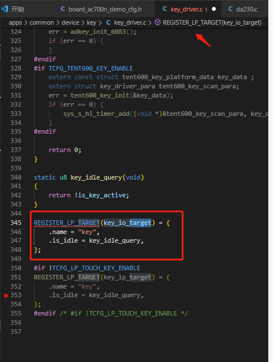Open the common breadcrumb segment

[x=42, y=22]
